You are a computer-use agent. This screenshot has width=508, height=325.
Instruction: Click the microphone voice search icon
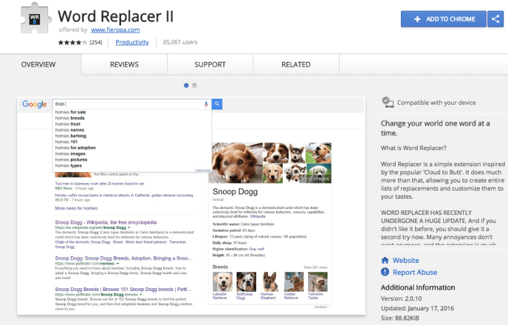(206, 104)
